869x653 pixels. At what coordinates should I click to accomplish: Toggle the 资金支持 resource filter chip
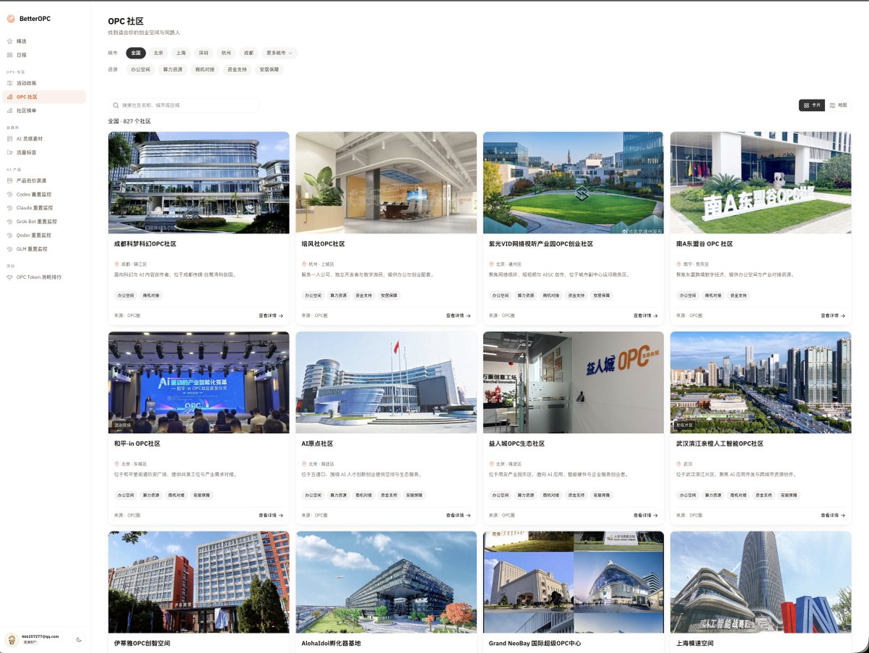coord(237,69)
